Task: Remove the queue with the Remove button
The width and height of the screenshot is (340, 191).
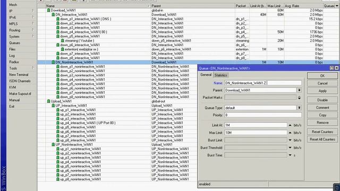Action: pos(322,123)
